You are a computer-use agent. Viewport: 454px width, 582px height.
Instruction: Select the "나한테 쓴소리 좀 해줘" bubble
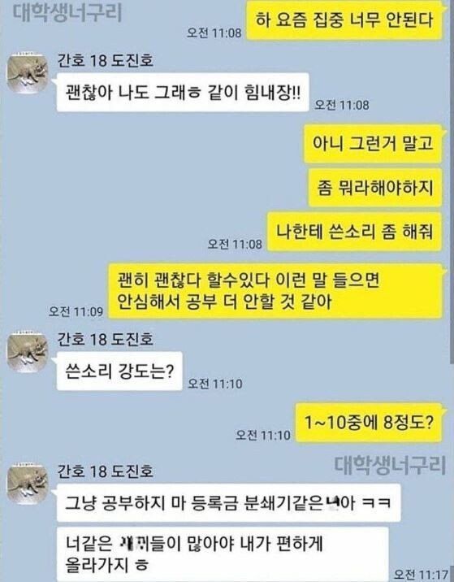tap(355, 232)
